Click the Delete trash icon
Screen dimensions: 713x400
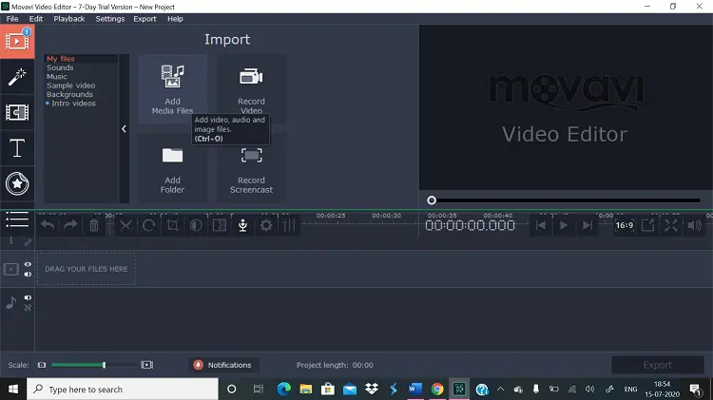[94, 225]
